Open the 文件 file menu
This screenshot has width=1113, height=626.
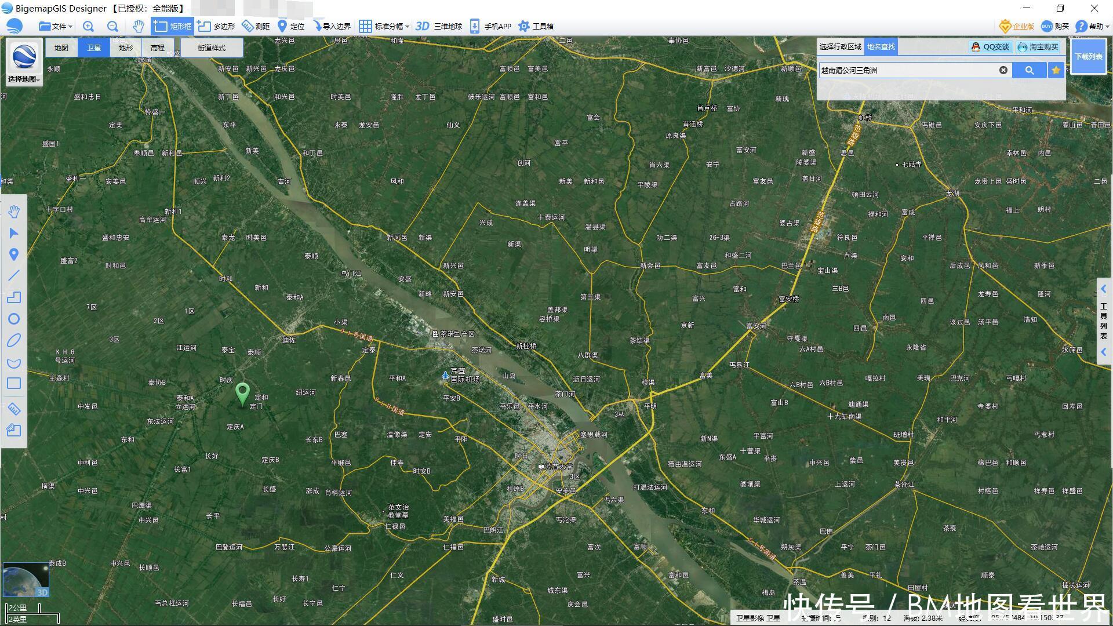coord(55,26)
